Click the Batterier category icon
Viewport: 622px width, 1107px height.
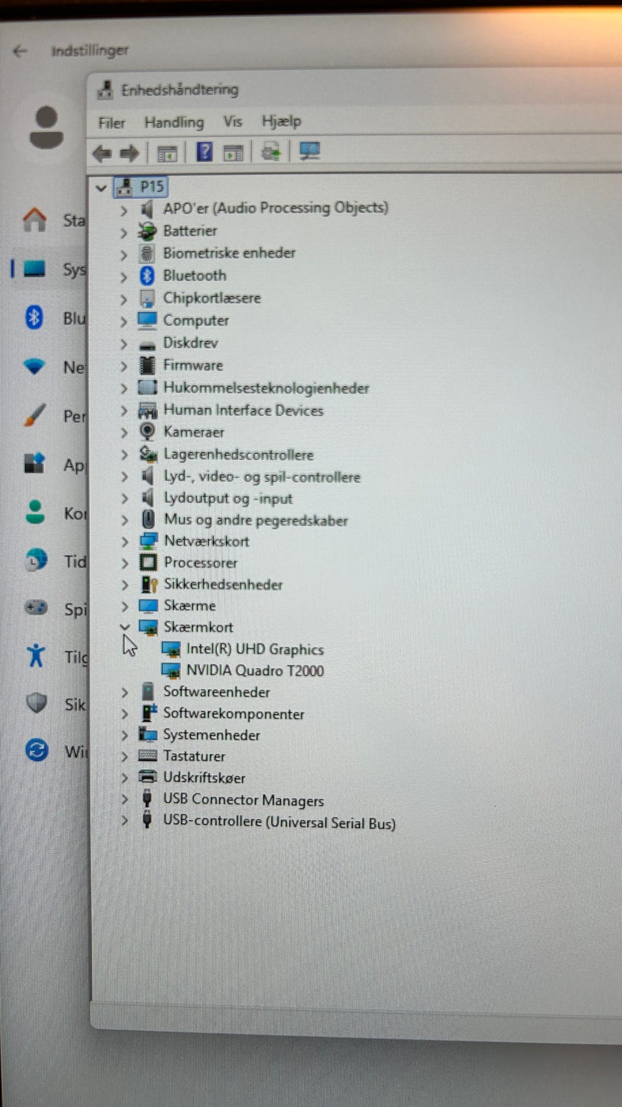(147, 231)
